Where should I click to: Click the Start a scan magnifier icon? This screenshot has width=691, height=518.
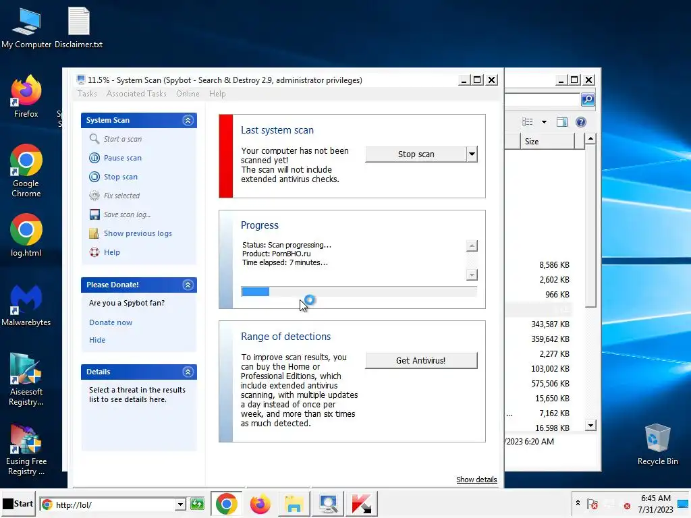tap(94, 139)
